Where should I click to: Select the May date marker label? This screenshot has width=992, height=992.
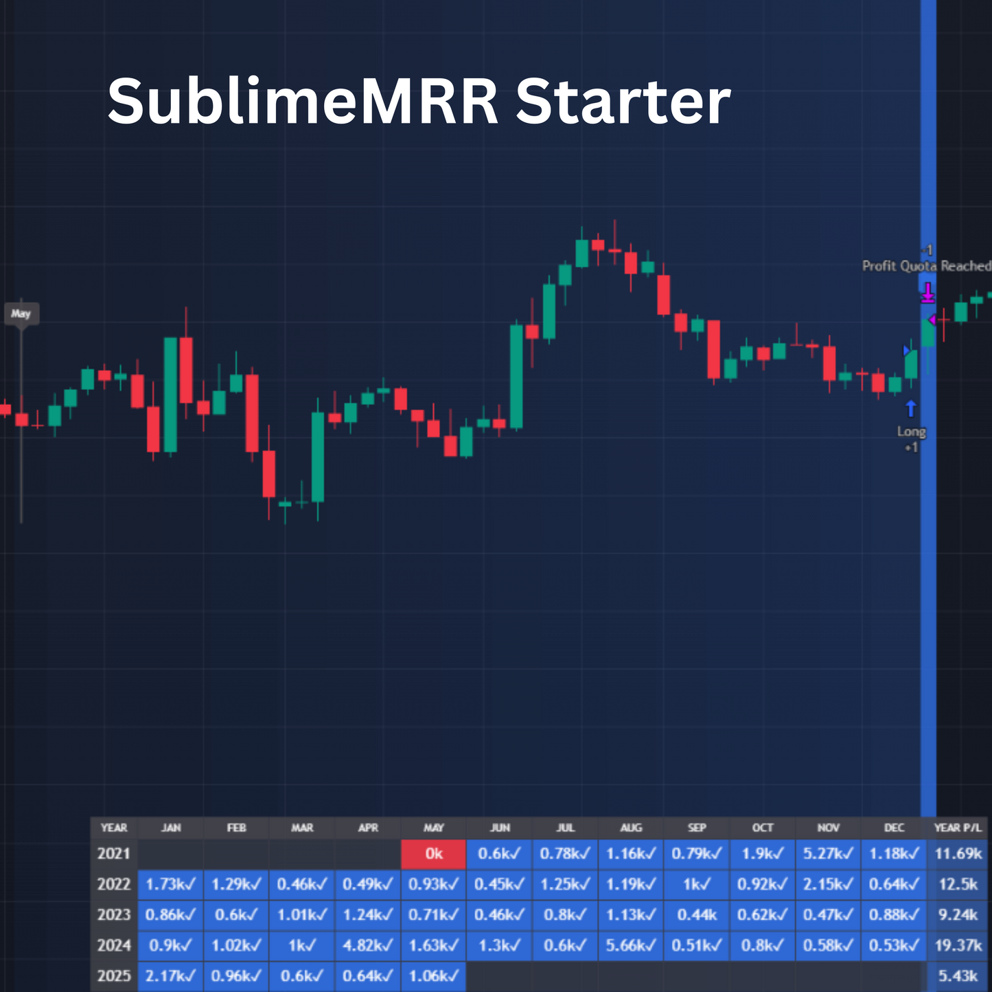pos(21,314)
